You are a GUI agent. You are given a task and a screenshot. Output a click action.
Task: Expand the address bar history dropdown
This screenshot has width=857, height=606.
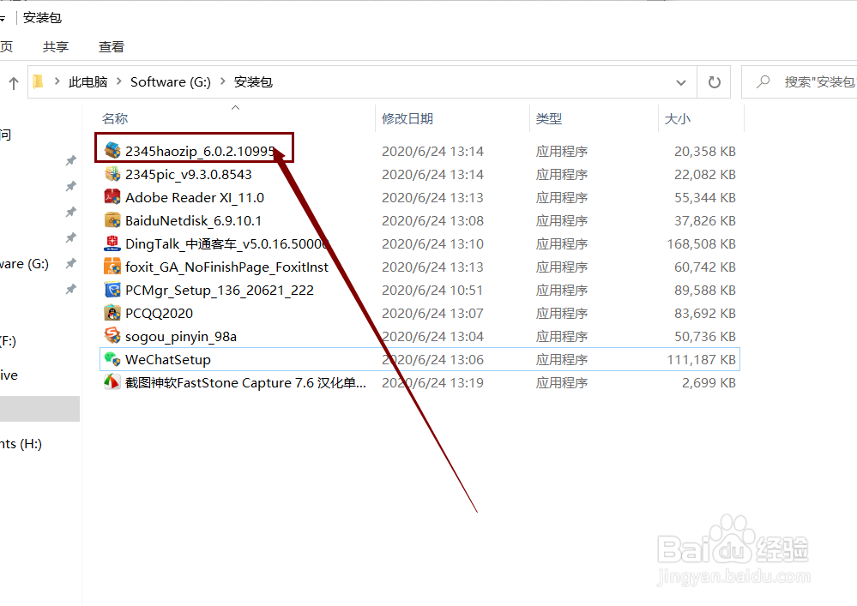click(x=681, y=81)
